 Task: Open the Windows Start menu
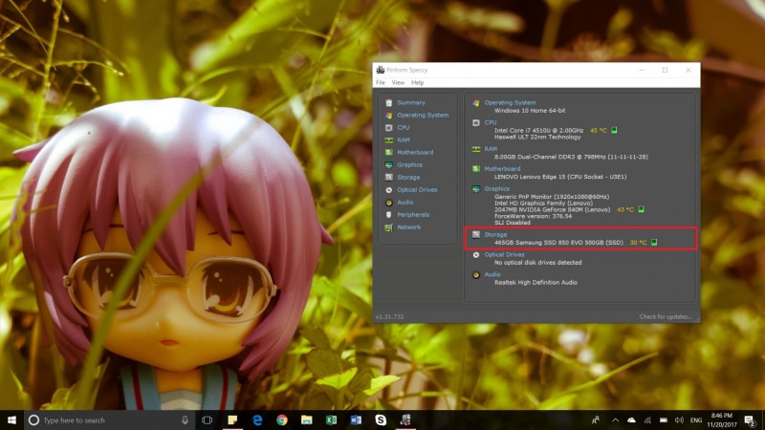tap(11, 419)
